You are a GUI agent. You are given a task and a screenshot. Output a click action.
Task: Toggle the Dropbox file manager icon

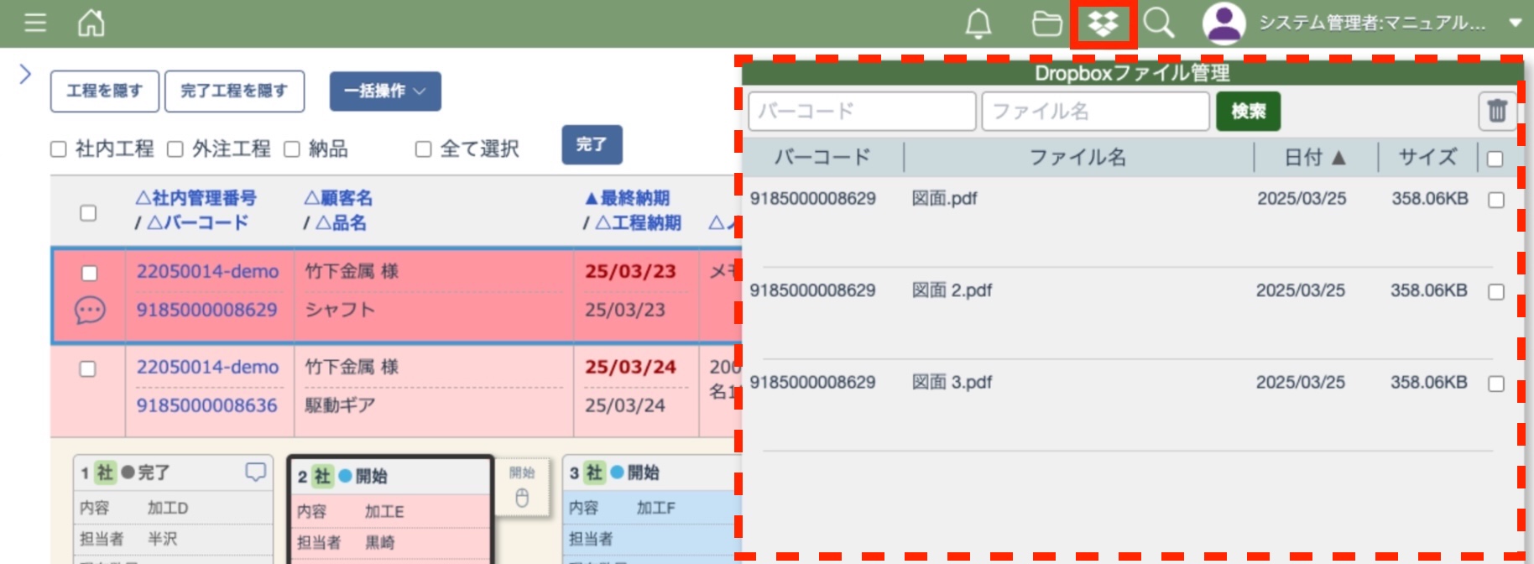tap(1103, 23)
